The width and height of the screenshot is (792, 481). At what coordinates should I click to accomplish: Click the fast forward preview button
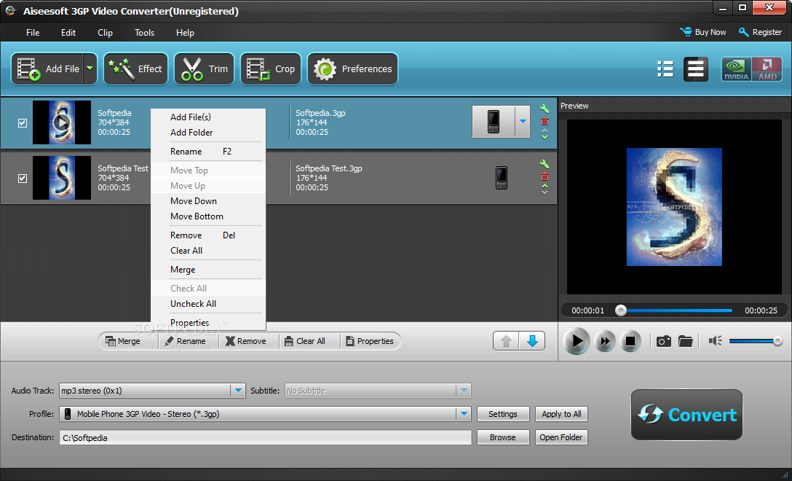[605, 341]
